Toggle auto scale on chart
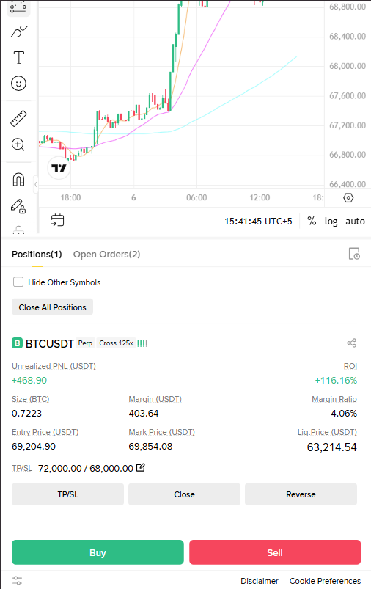This screenshot has height=589, width=371. pyautogui.click(x=355, y=221)
